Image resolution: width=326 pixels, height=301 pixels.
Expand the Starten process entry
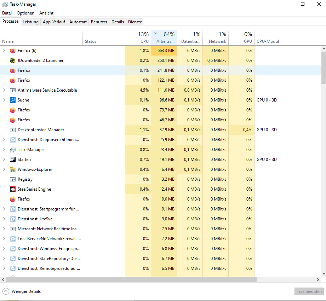pos(4,160)
